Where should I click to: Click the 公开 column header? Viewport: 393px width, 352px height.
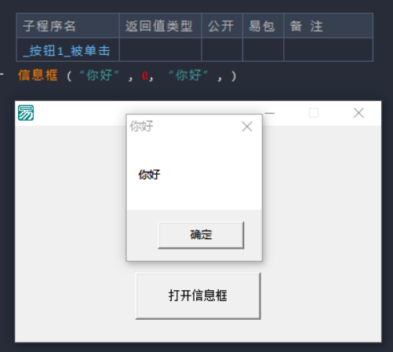click(x=222, y=26)
